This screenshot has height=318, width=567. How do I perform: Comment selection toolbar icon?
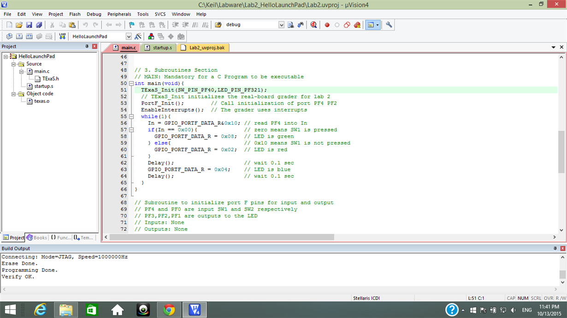point(195,25)
